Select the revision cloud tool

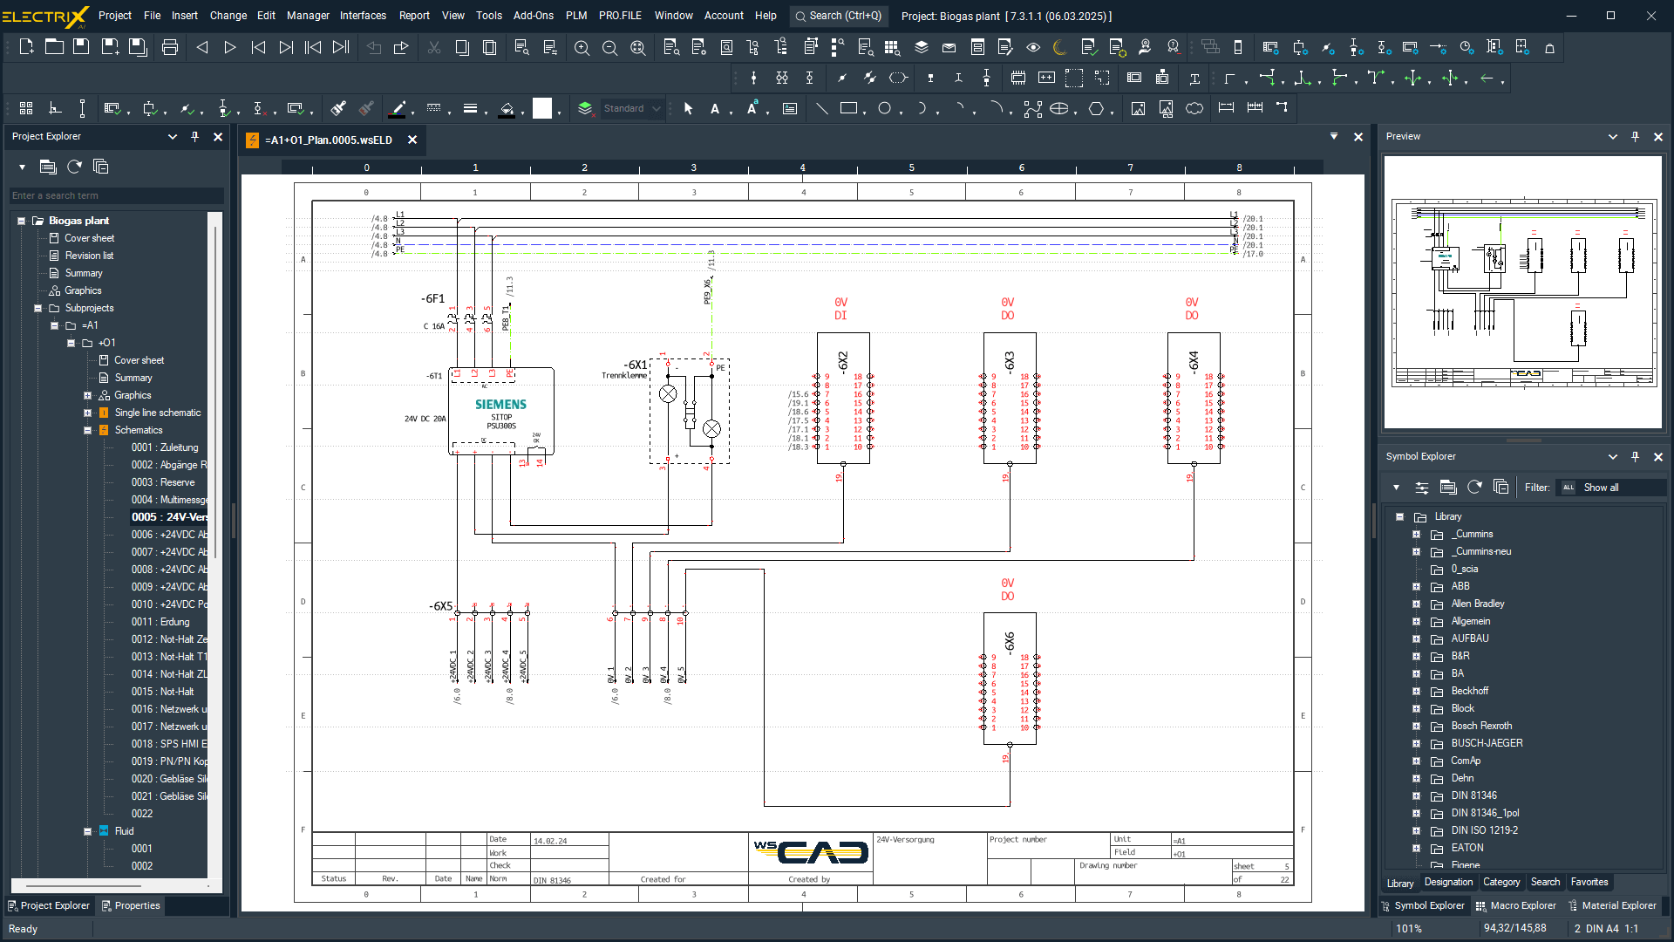pos(1194,108)
